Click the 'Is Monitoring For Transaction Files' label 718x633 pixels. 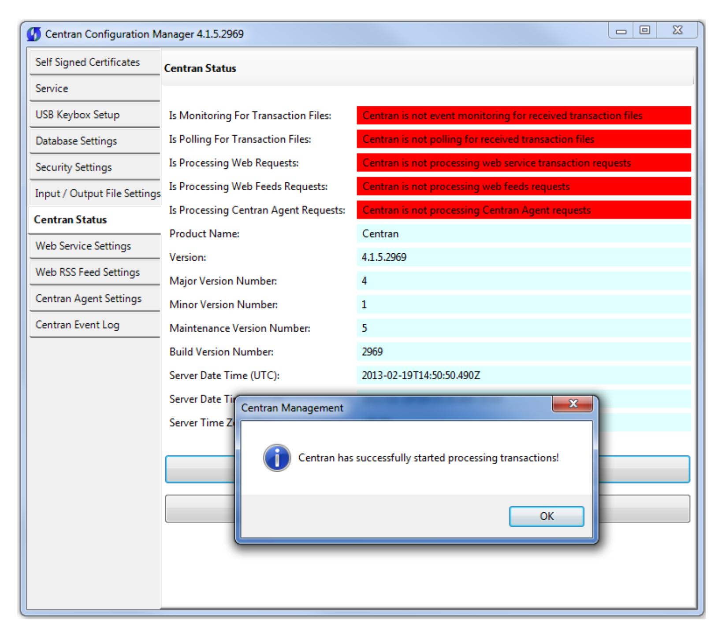click(250, 116)
